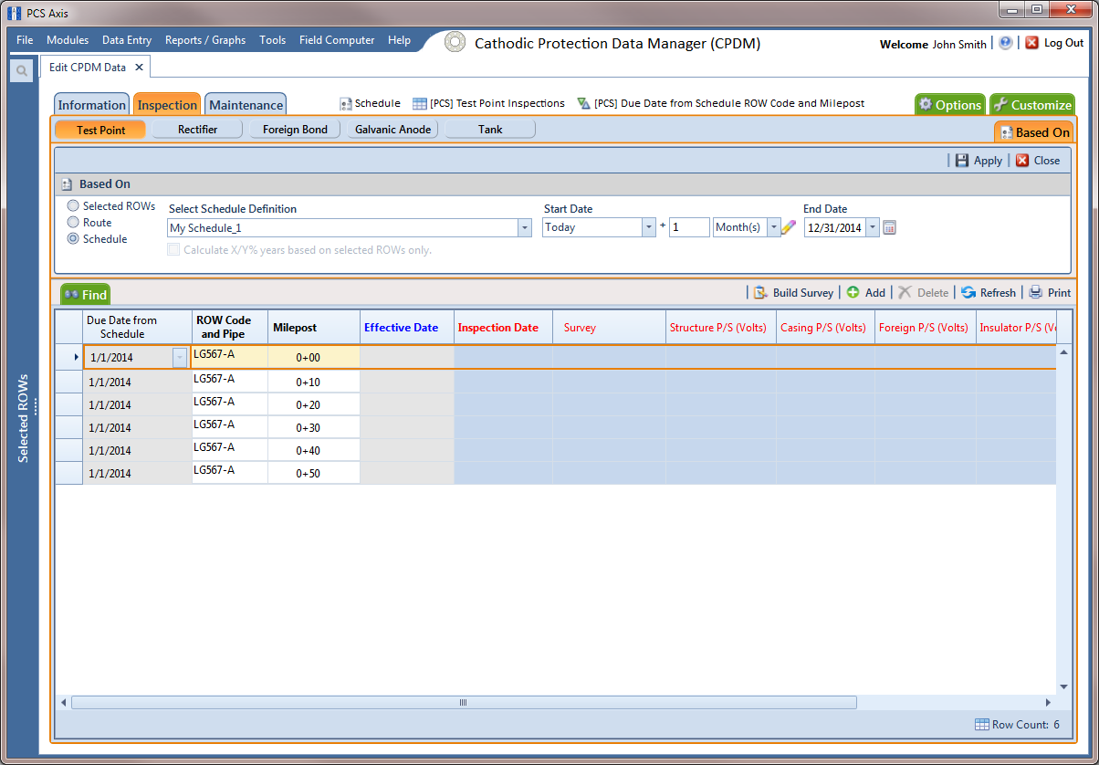Select the Schedule radio button
Image resolution: width=1099 pixels, height=765 pixels.
[x=73, y=239]
